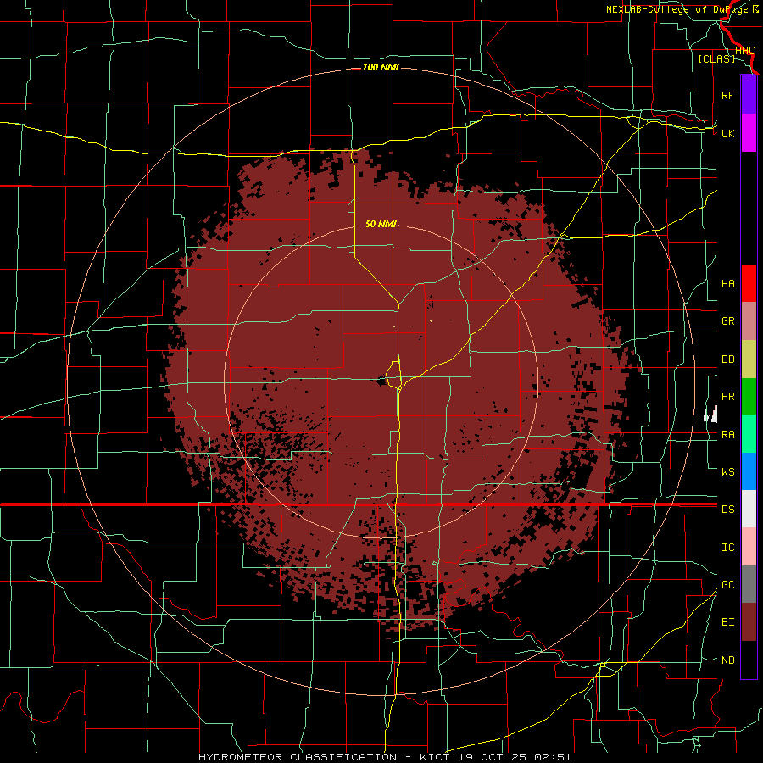Click the WS legend label
Viewport: 763px width, 763px height.
coord(727,472)
